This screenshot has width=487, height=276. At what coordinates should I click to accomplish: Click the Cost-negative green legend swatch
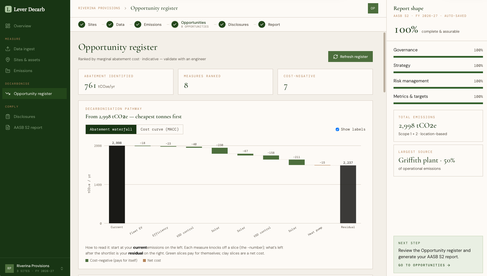[x=87, y=261]
